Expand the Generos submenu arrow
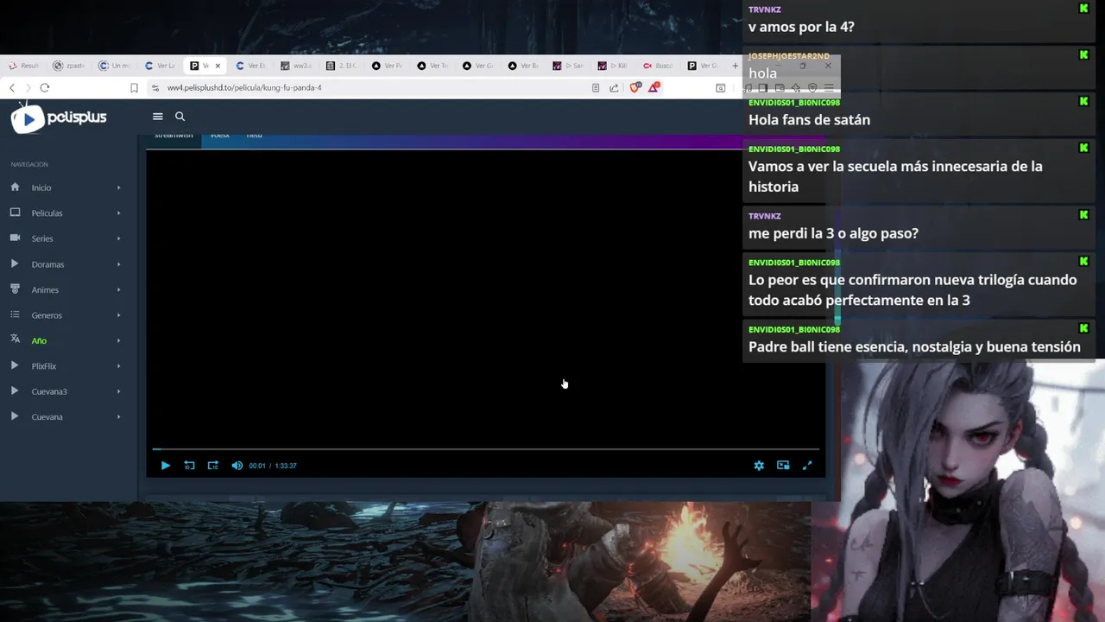 coord(119,315)
